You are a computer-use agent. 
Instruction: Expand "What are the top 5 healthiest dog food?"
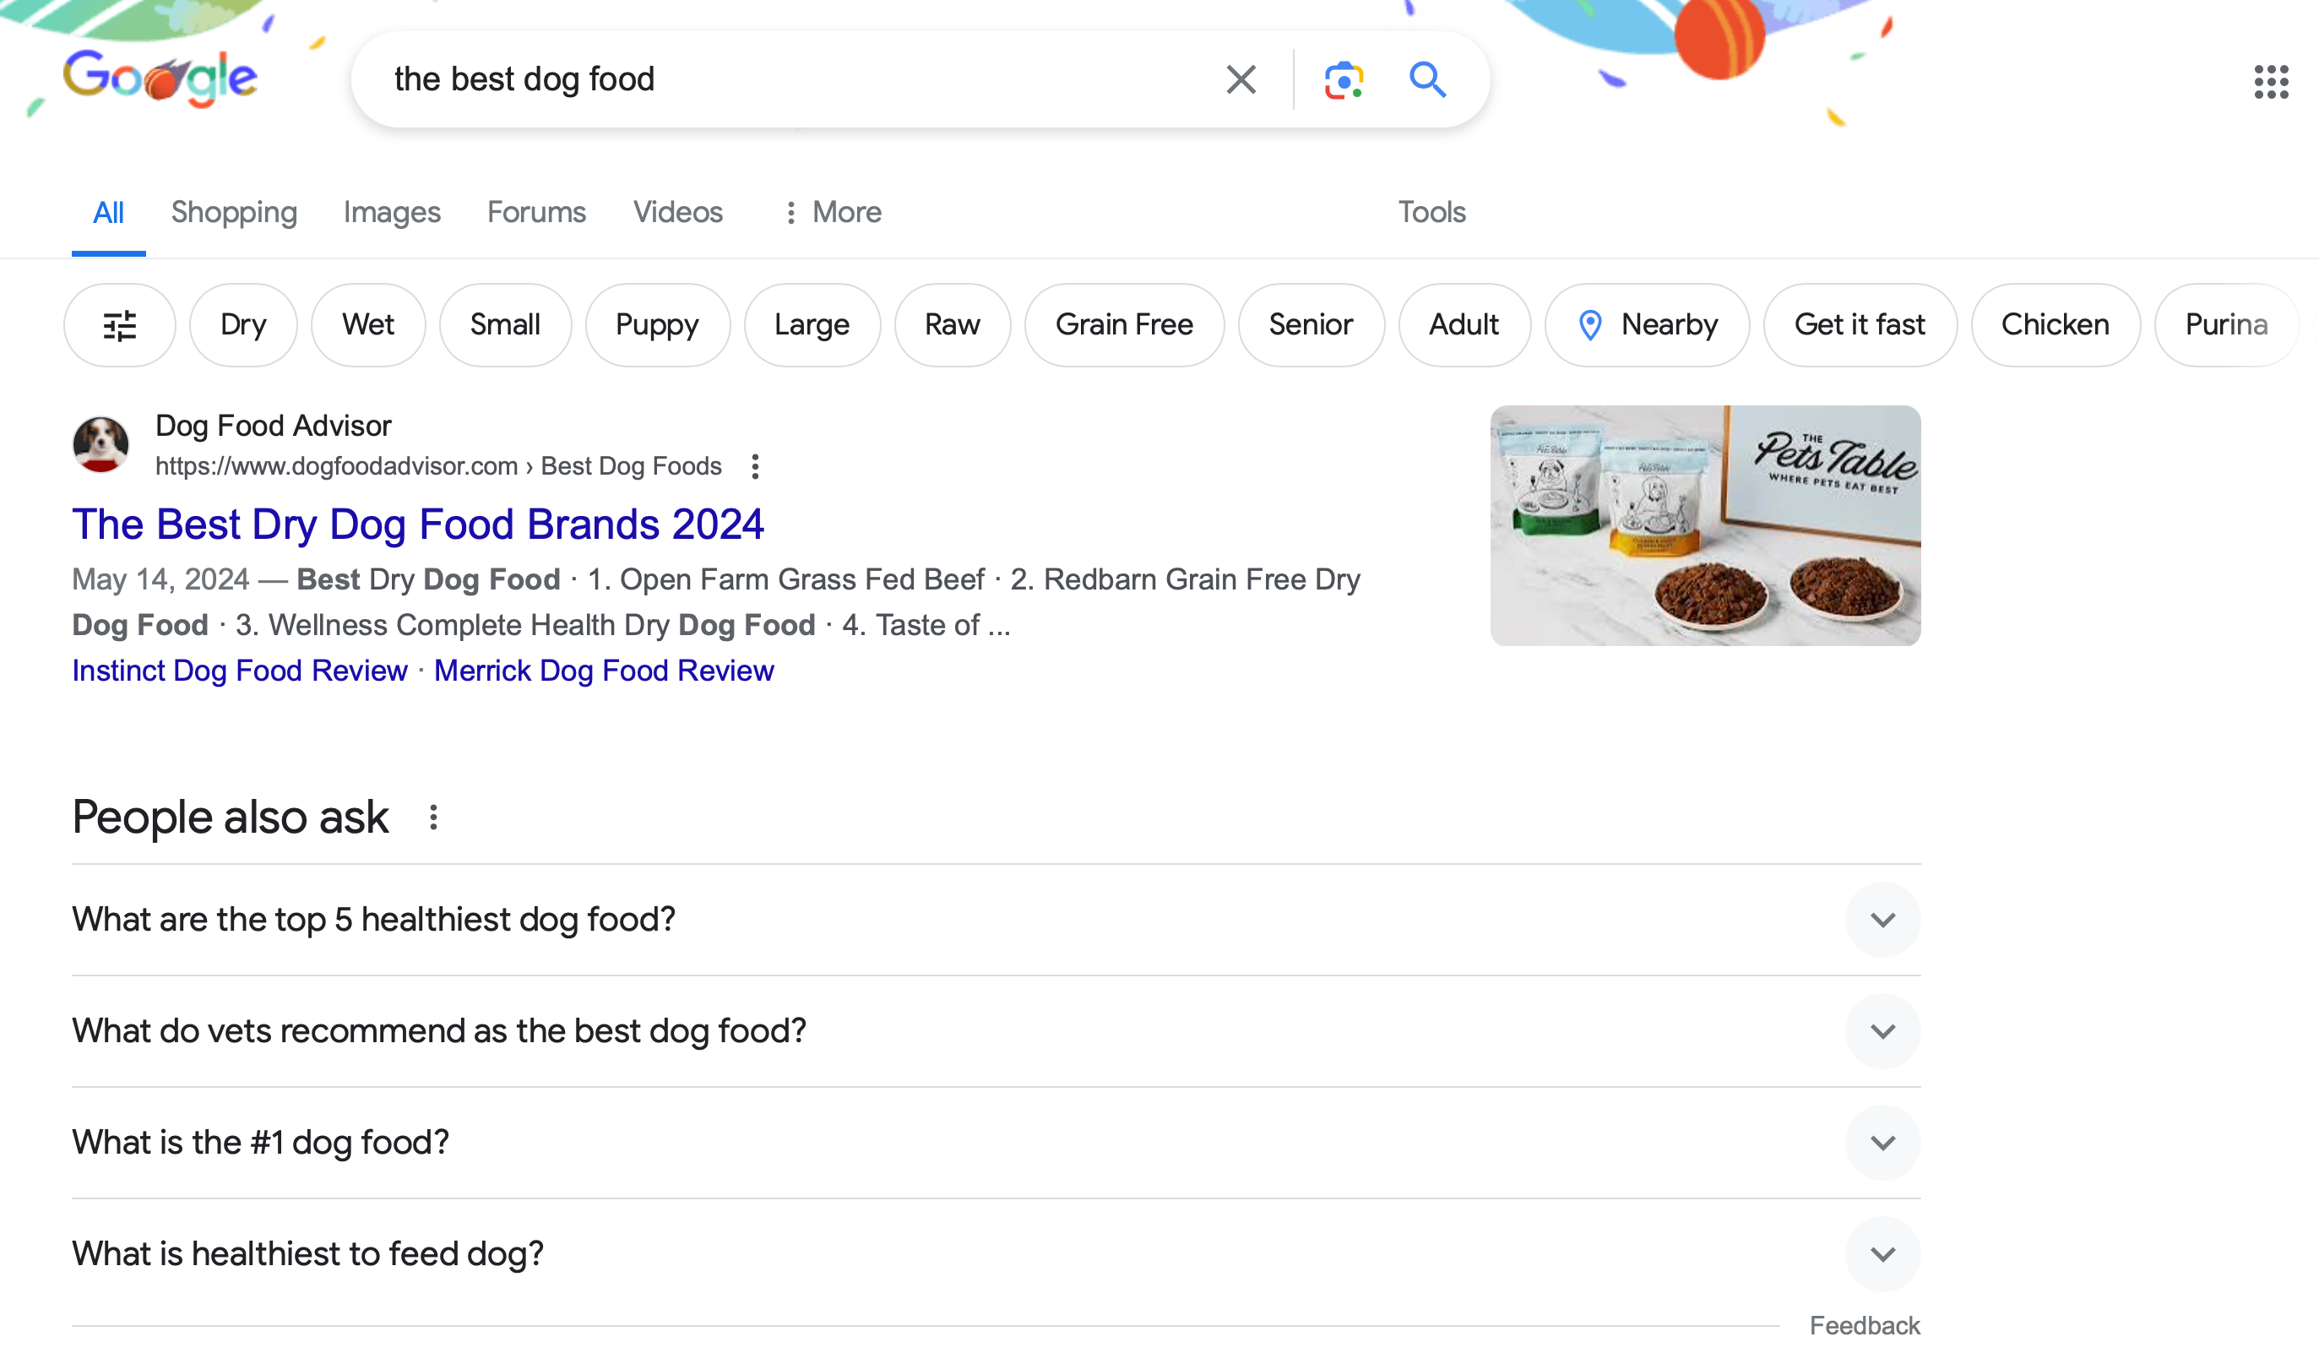point(1882,920)
